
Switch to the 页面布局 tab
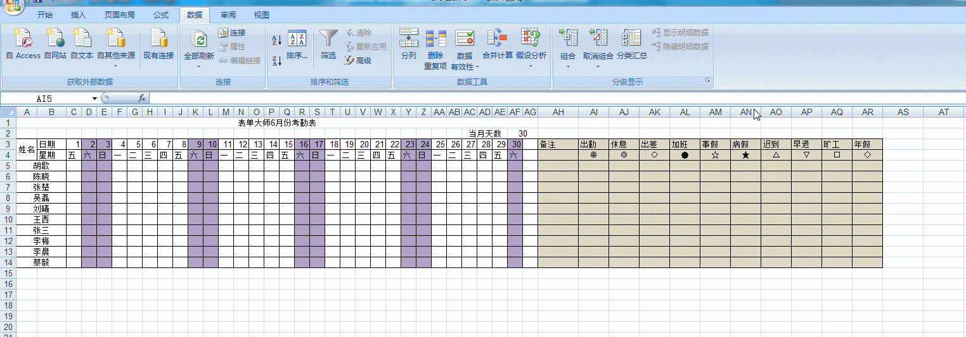[x=120, y=15]
